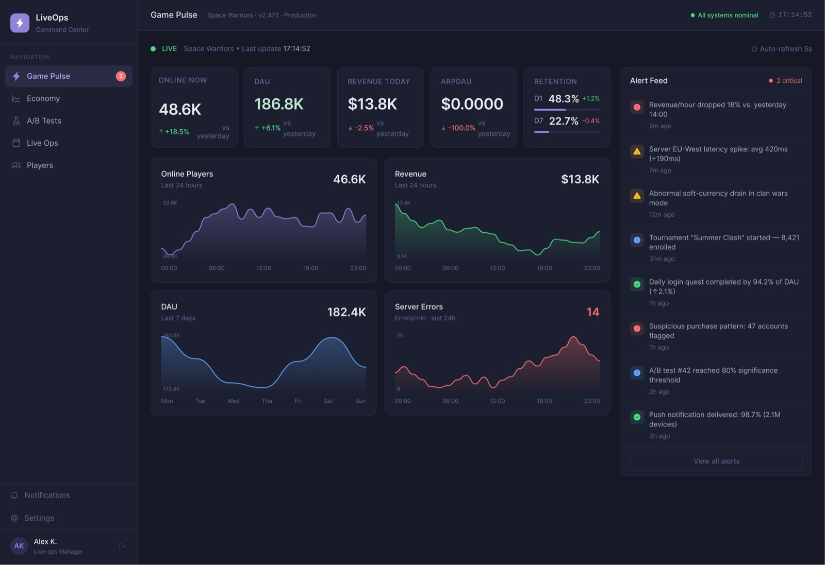Click the +18.5% online change indicator
The height and width of the screenshot is (565, 825).
click(x=174, y=132)
